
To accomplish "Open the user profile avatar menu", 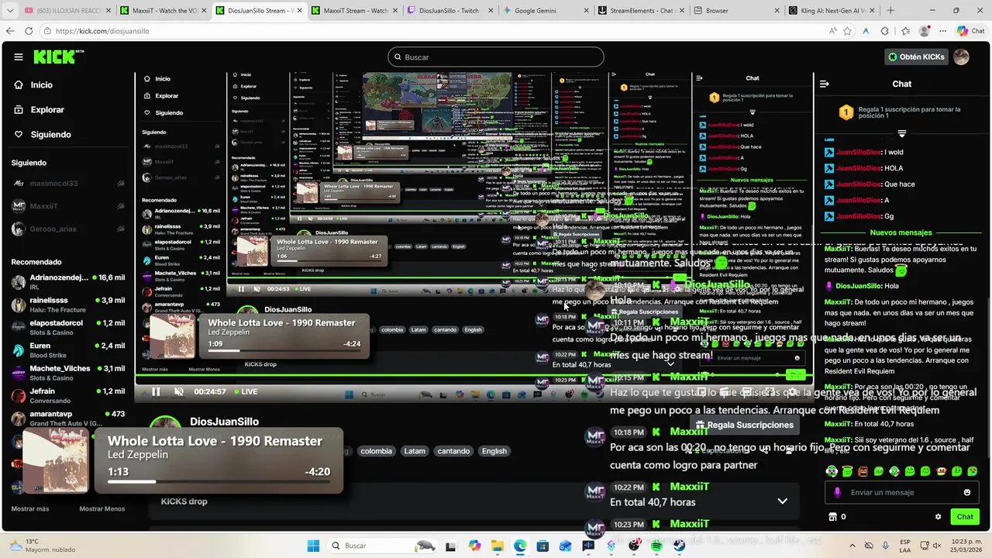I will click(x=961, y=57).
